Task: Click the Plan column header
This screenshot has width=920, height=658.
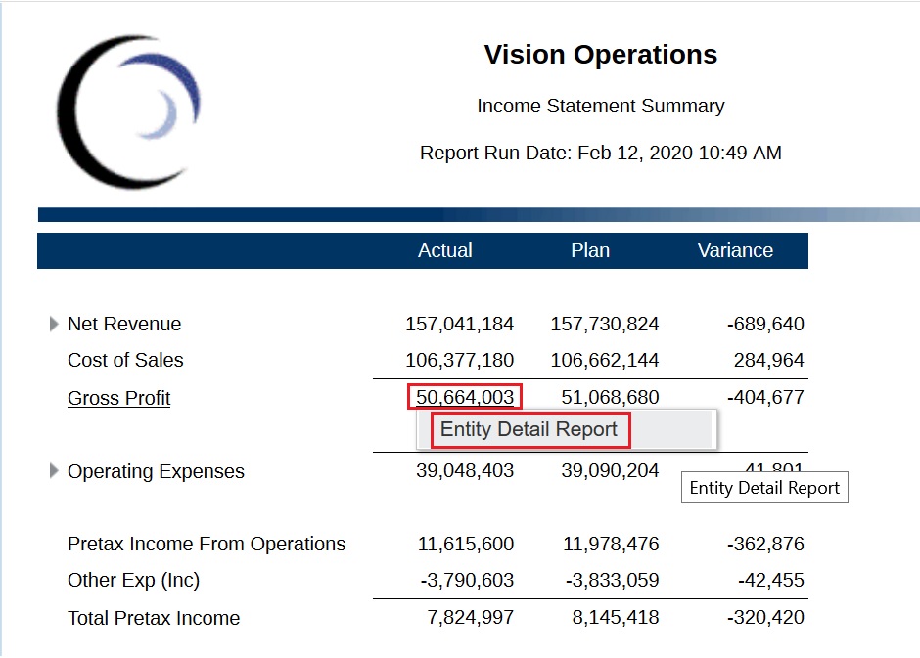Action: (590, 250)
